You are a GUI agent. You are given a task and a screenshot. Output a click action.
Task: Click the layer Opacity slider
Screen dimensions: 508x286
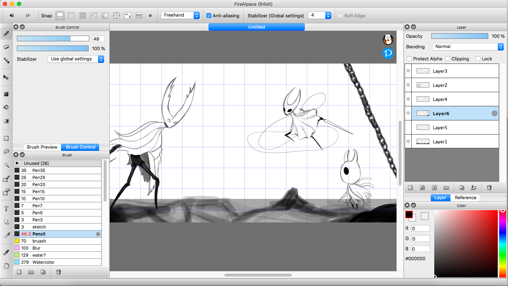click(460, 36)
